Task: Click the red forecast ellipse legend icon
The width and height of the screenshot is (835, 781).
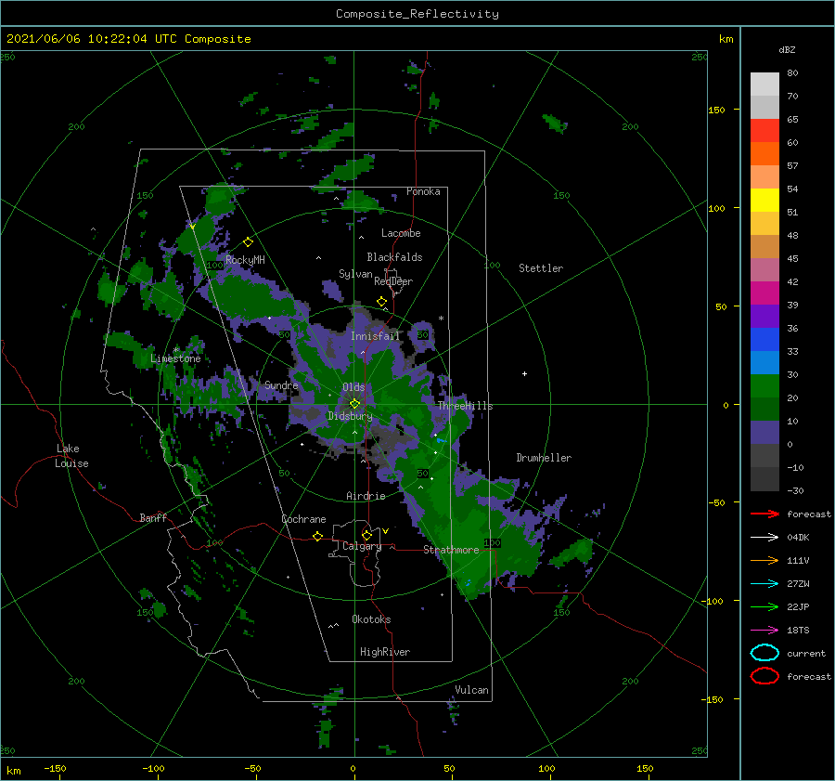Action: (x=764, y=676)
